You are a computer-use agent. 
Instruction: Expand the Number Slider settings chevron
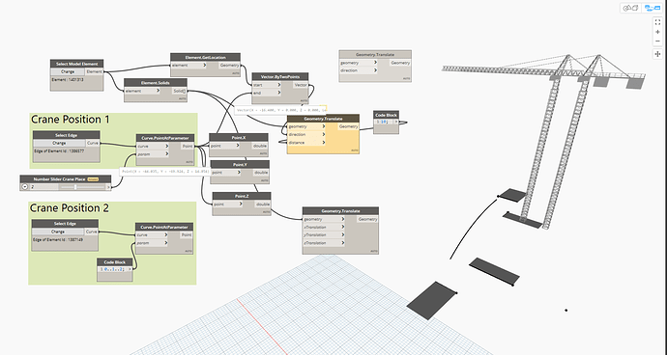(25, 187)
